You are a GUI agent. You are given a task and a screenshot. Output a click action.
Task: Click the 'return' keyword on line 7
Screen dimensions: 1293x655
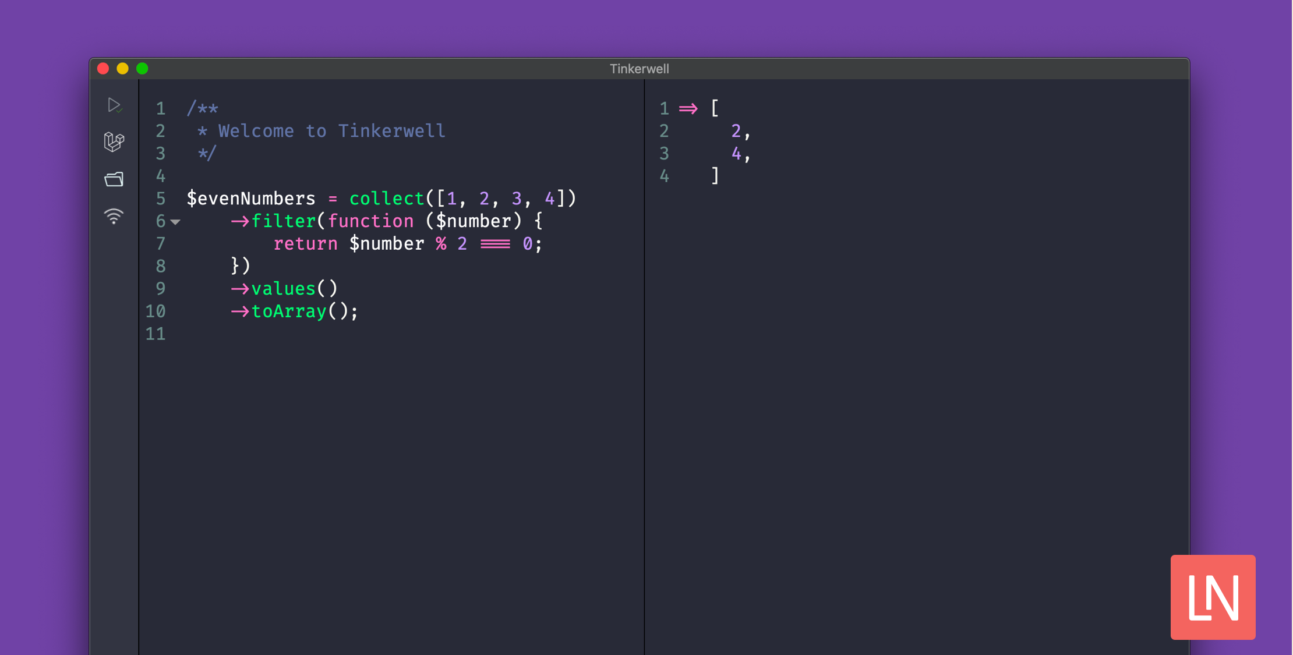[x=306, y=244]
